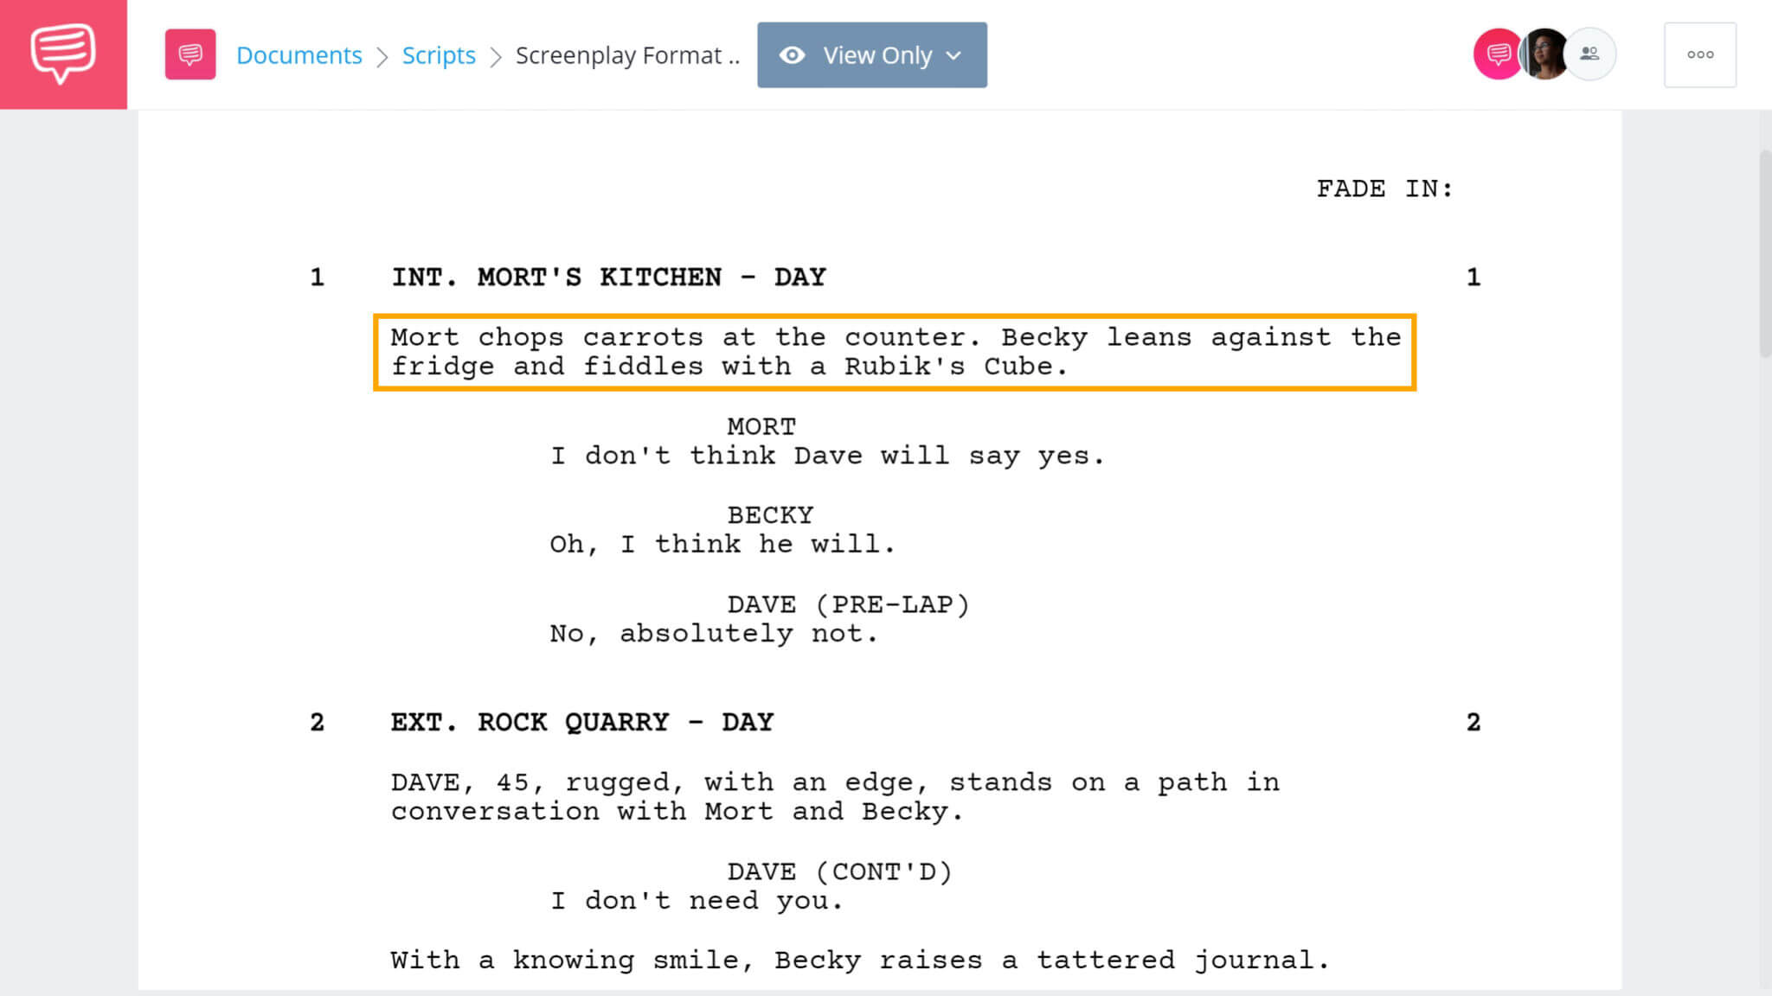Toggle visibility of scene number 1
Image resolution: width=1772 pixels, height=996 pixels.
pyautogui.click(x=317, y=276)
